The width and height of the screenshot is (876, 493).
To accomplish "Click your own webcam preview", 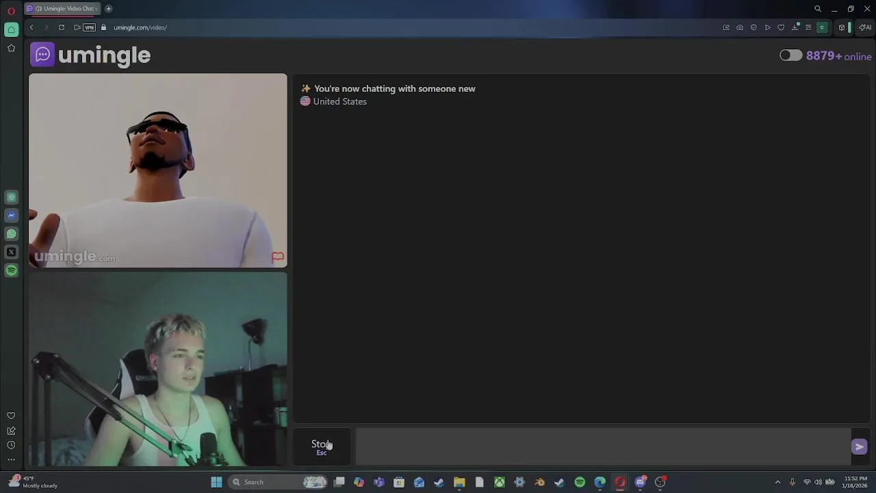I will [x=158, y=370].
